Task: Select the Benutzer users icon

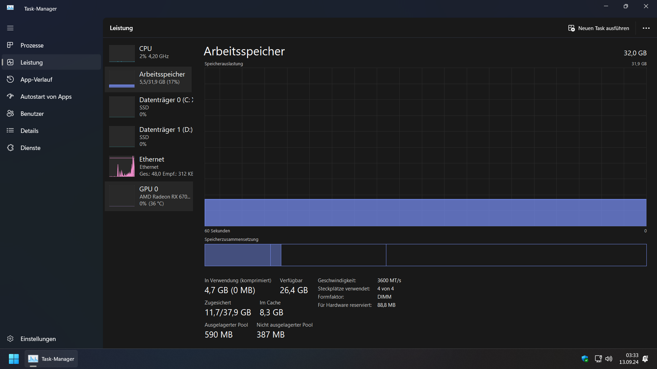Action: (10, 113)
